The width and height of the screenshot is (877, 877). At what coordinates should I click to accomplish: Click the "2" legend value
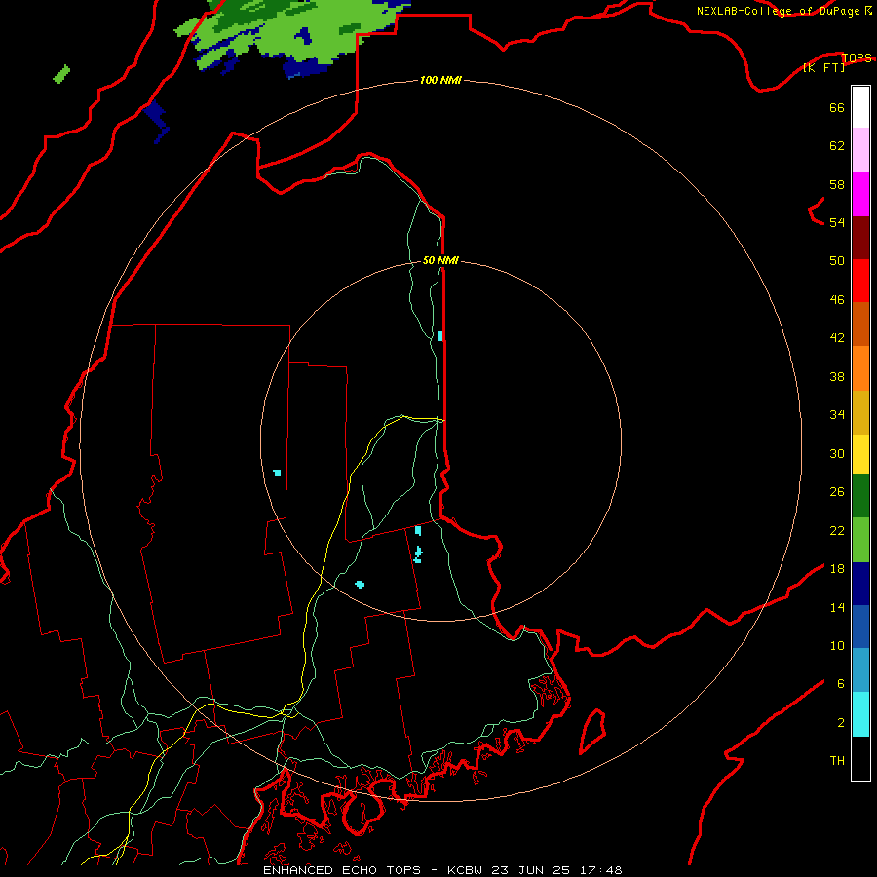coord(841,723)
